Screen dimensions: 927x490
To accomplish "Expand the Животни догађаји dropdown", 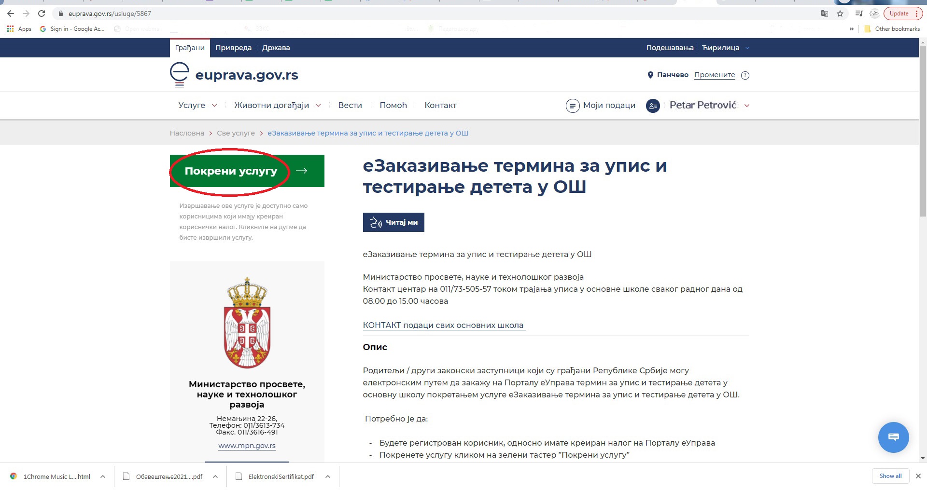I will pos(277,105).
